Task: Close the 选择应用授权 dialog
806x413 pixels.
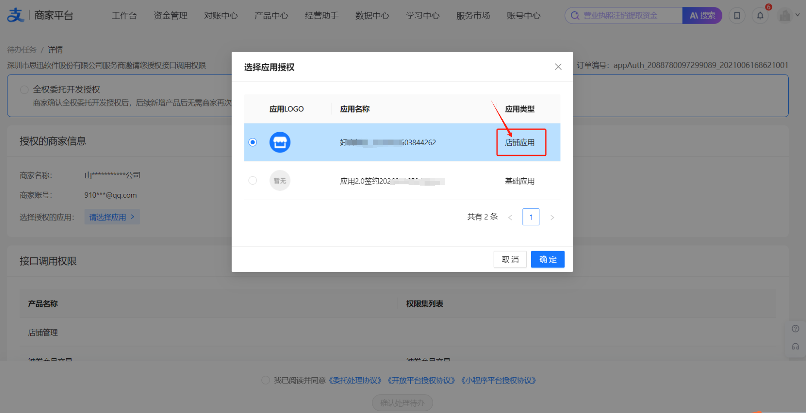Action: click(x=558, y=67)
